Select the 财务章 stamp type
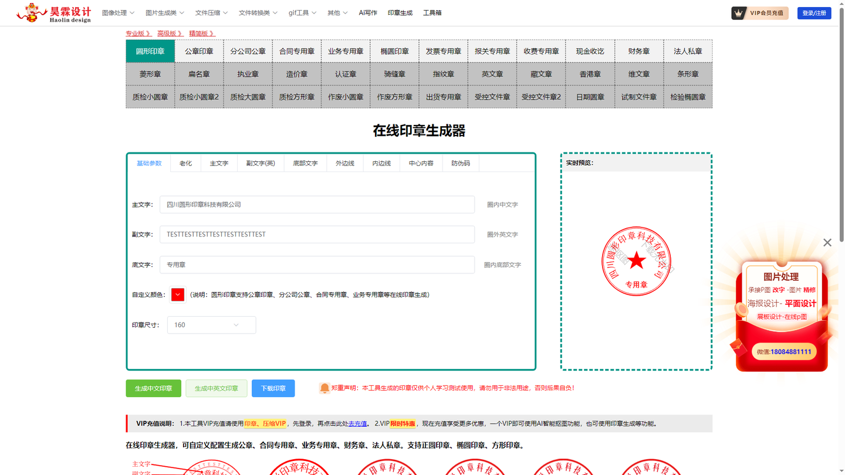The image size is (845, 475). (x=639, y=51)
